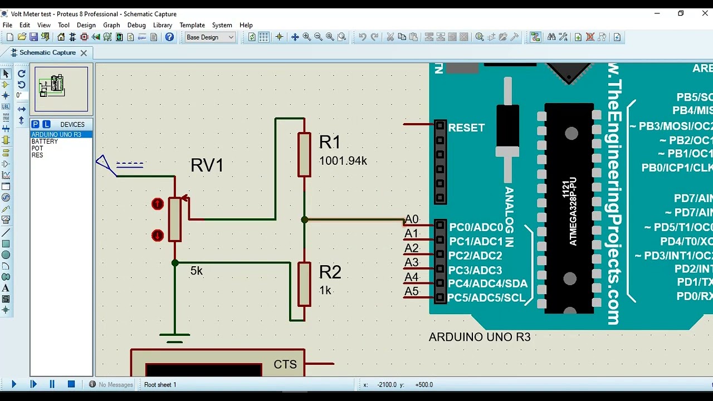This screenshot has height=401, width=713.
Task: Select the 2D Graphics Line tool
Action: click(x=6, y=232)
